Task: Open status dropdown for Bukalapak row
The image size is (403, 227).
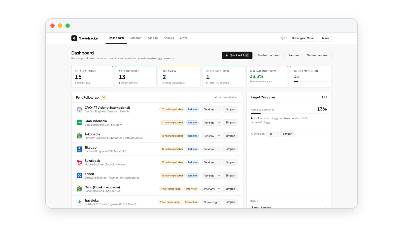Action: (212, 162)
